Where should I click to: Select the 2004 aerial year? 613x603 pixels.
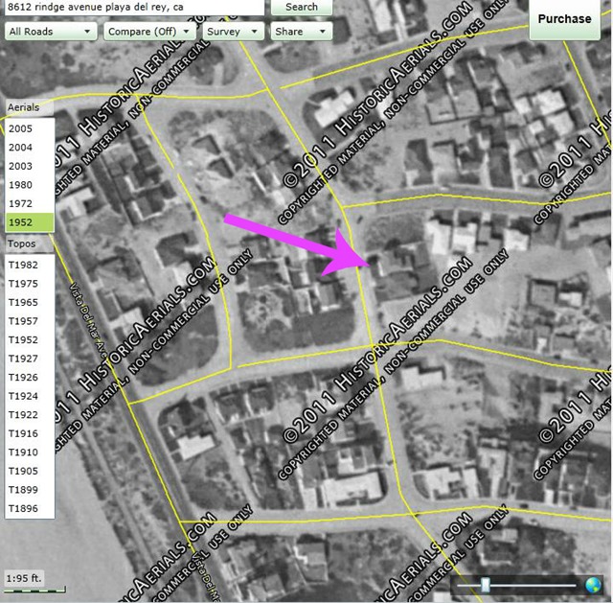pos(30,147)
